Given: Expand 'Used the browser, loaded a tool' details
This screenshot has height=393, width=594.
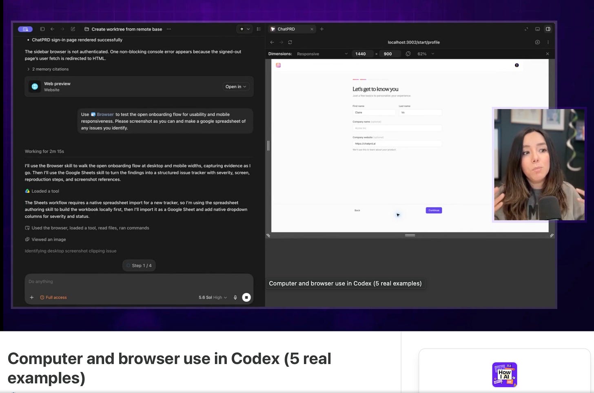Looking at the screenshot, I should tap(87, 228).
